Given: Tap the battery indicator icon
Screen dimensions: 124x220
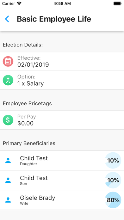Looking at the screenshot, I should click(x=118, y=3).
